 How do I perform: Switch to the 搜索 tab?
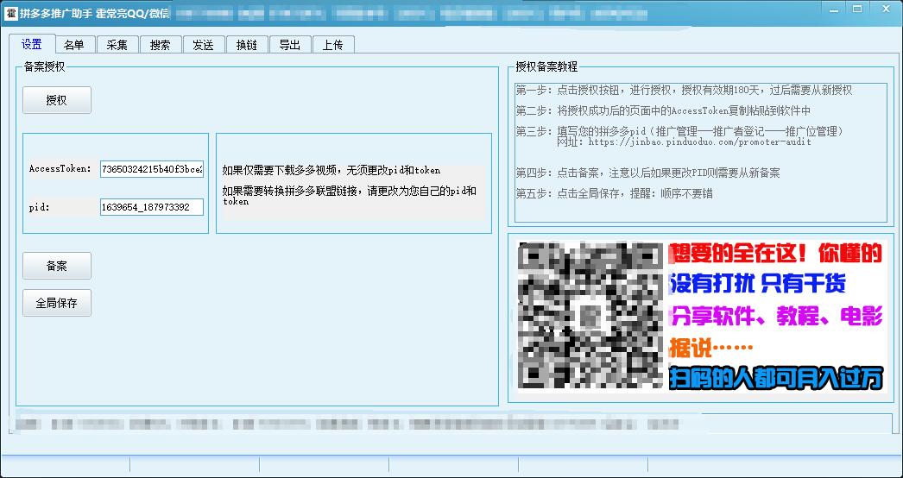(160, 45)
